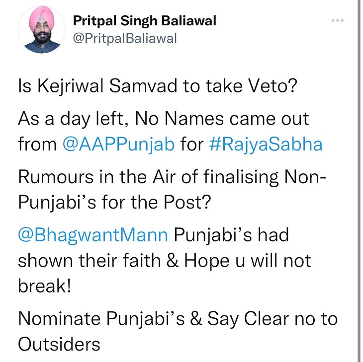The width and height of the screenshot is (363, 362).
Task: Open the Pritpal Singh Baliawal display name
Action: point(144,21)
